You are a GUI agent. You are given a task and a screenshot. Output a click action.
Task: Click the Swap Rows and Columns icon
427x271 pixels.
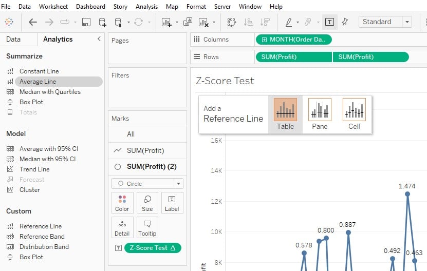[x=231, y=22]
